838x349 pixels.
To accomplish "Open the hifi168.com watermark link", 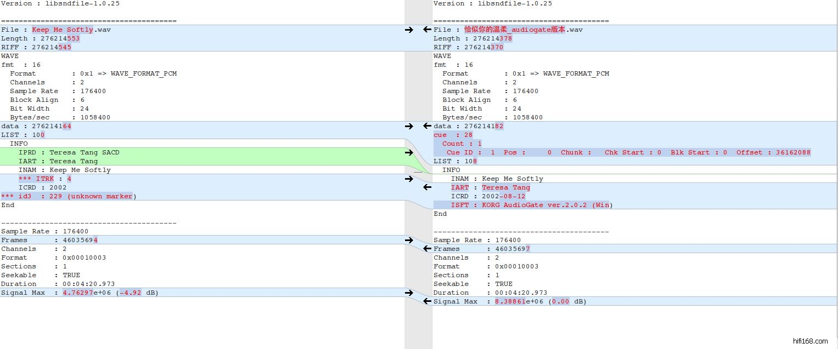I will click(x=810, y=341).
